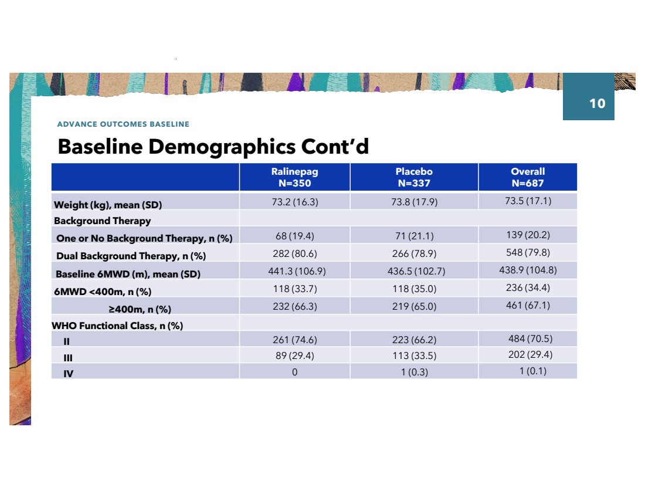Select the WHO Functional Class row label
This screenshot has width=645, height=498.
[117, 326]
